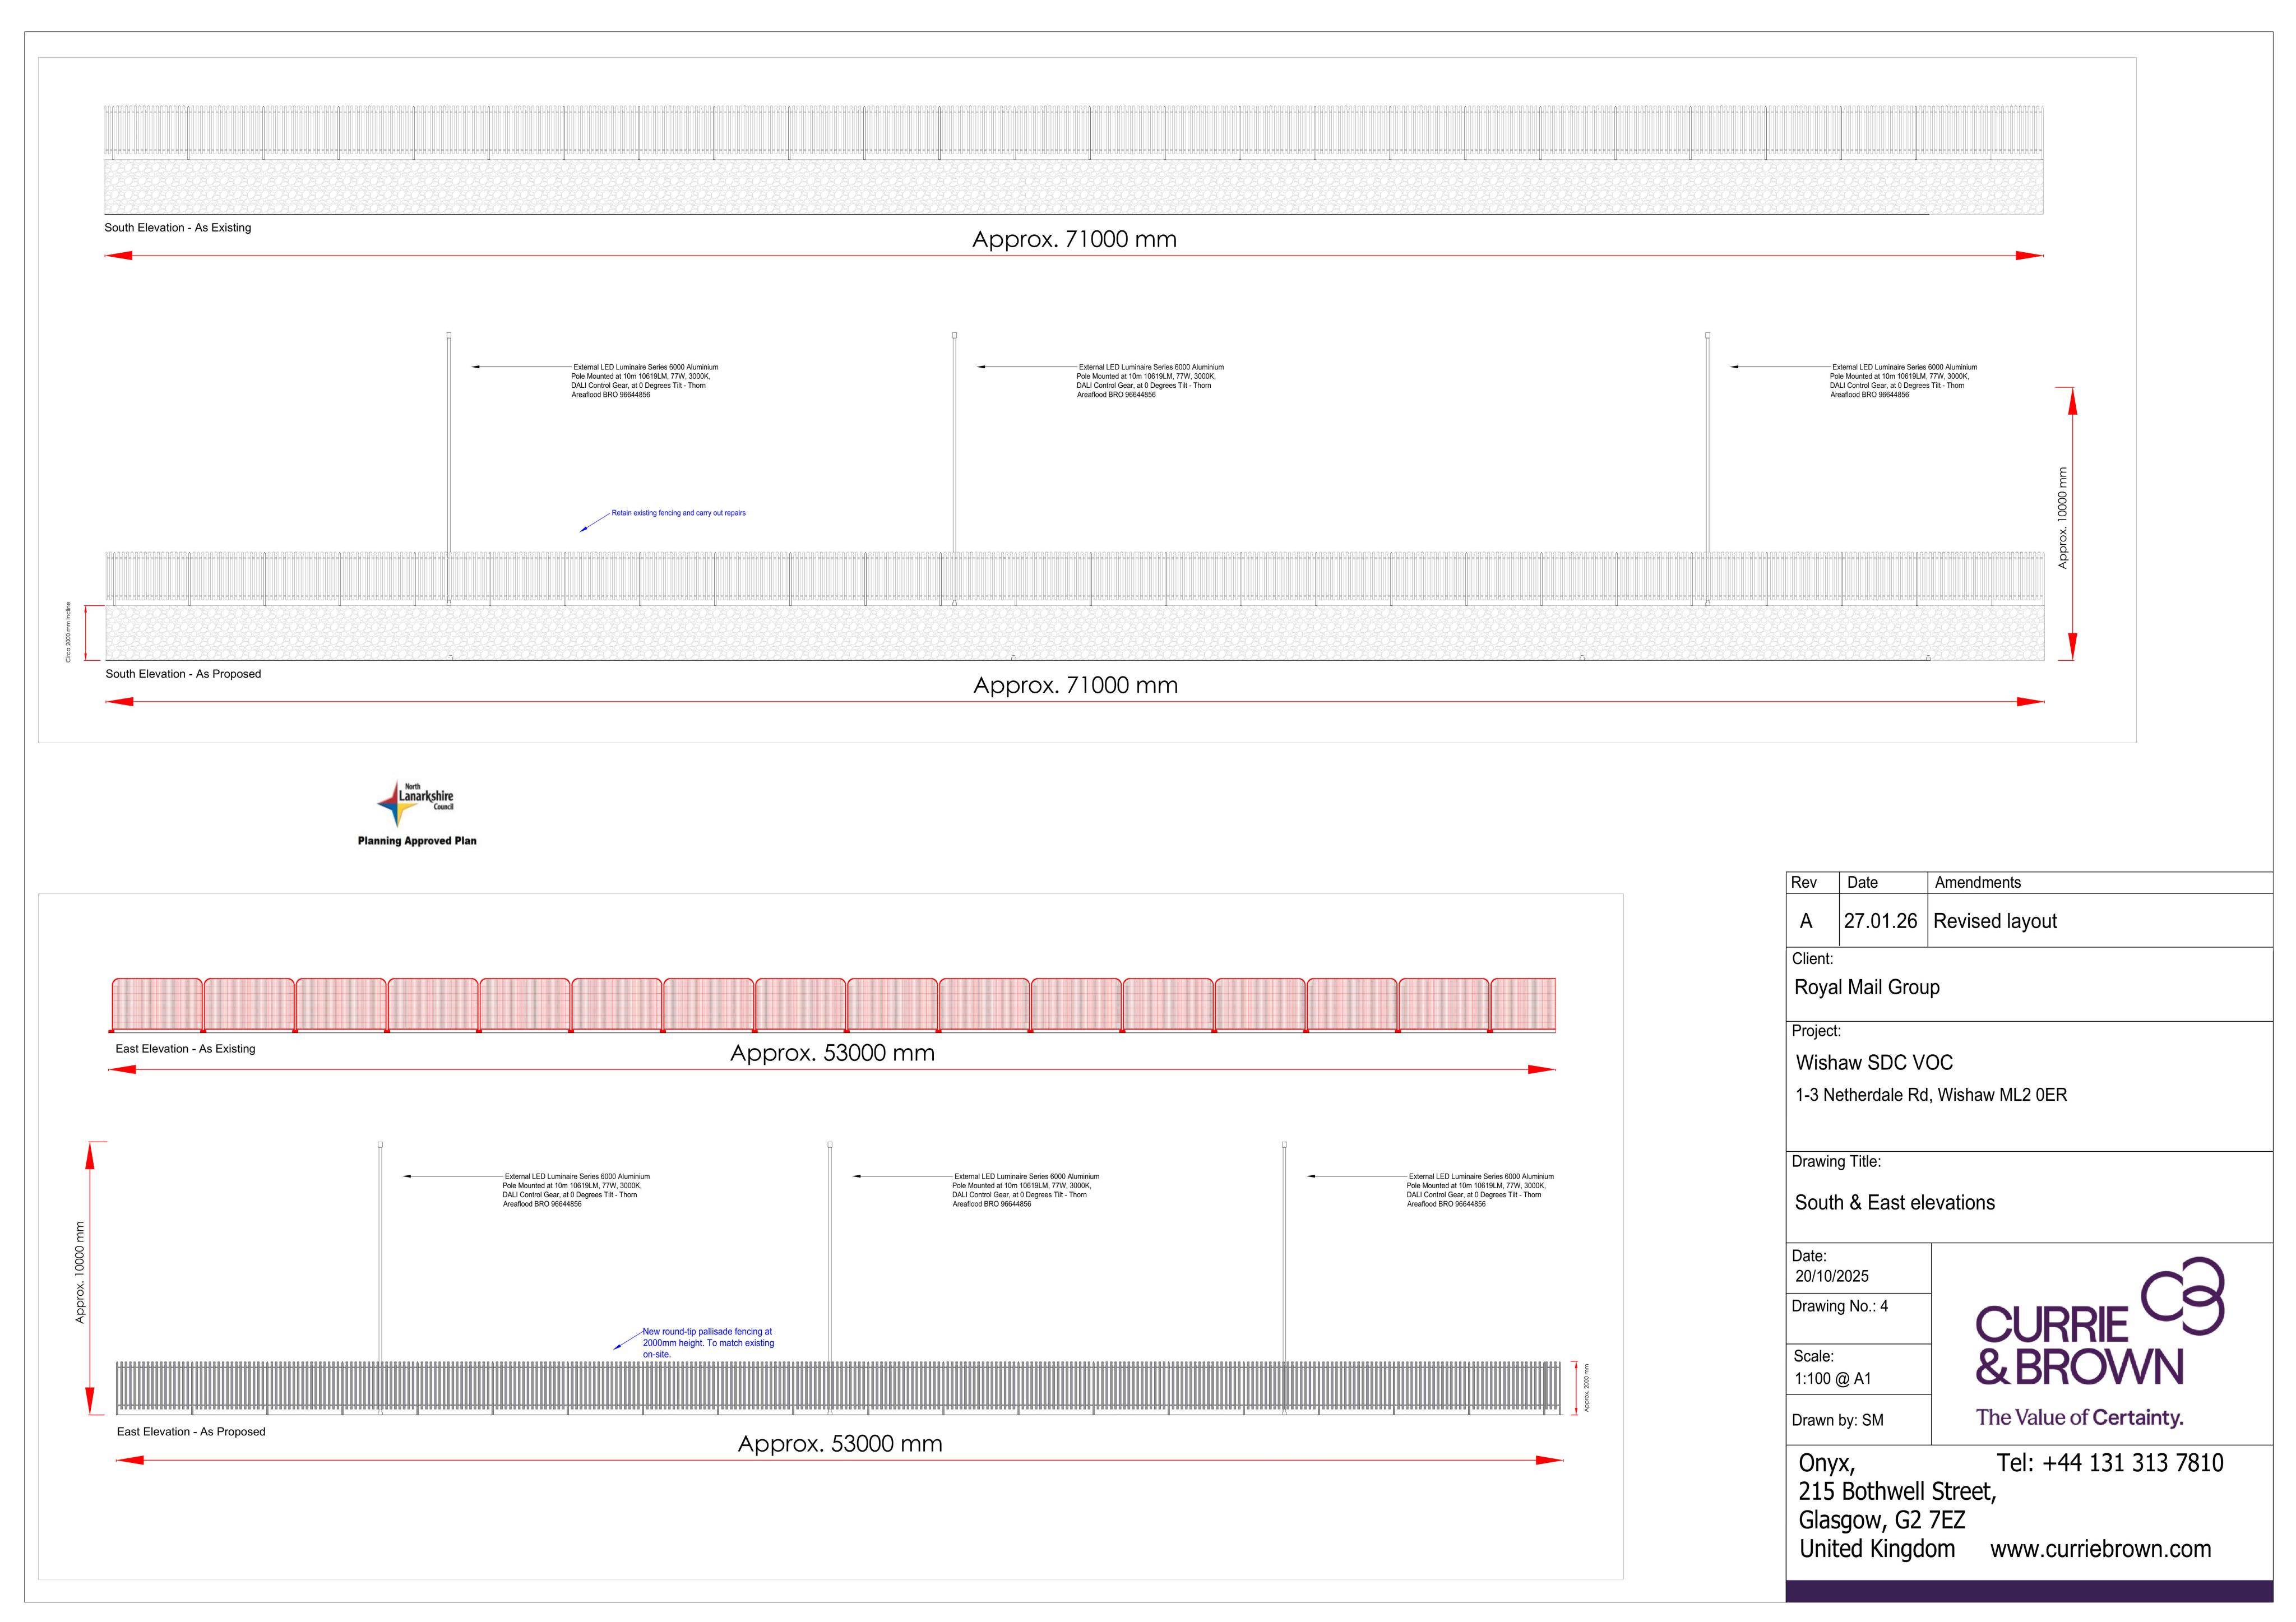The image size is (2296, 1622).
Task: Click the purple footer bar of title block
Action: 2029,1591
